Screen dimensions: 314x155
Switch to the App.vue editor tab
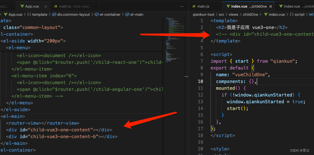(x=33, y=6)
